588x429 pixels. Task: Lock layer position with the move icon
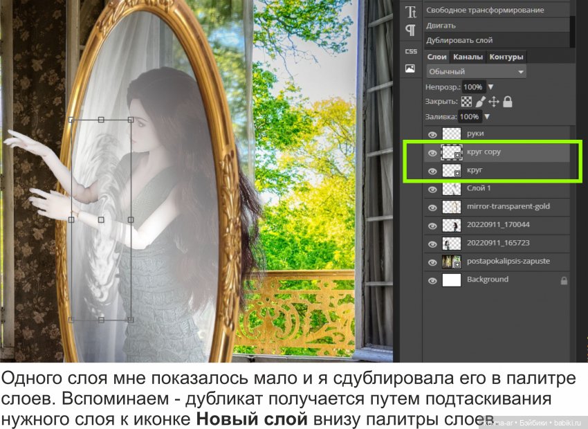coord(494,102)
